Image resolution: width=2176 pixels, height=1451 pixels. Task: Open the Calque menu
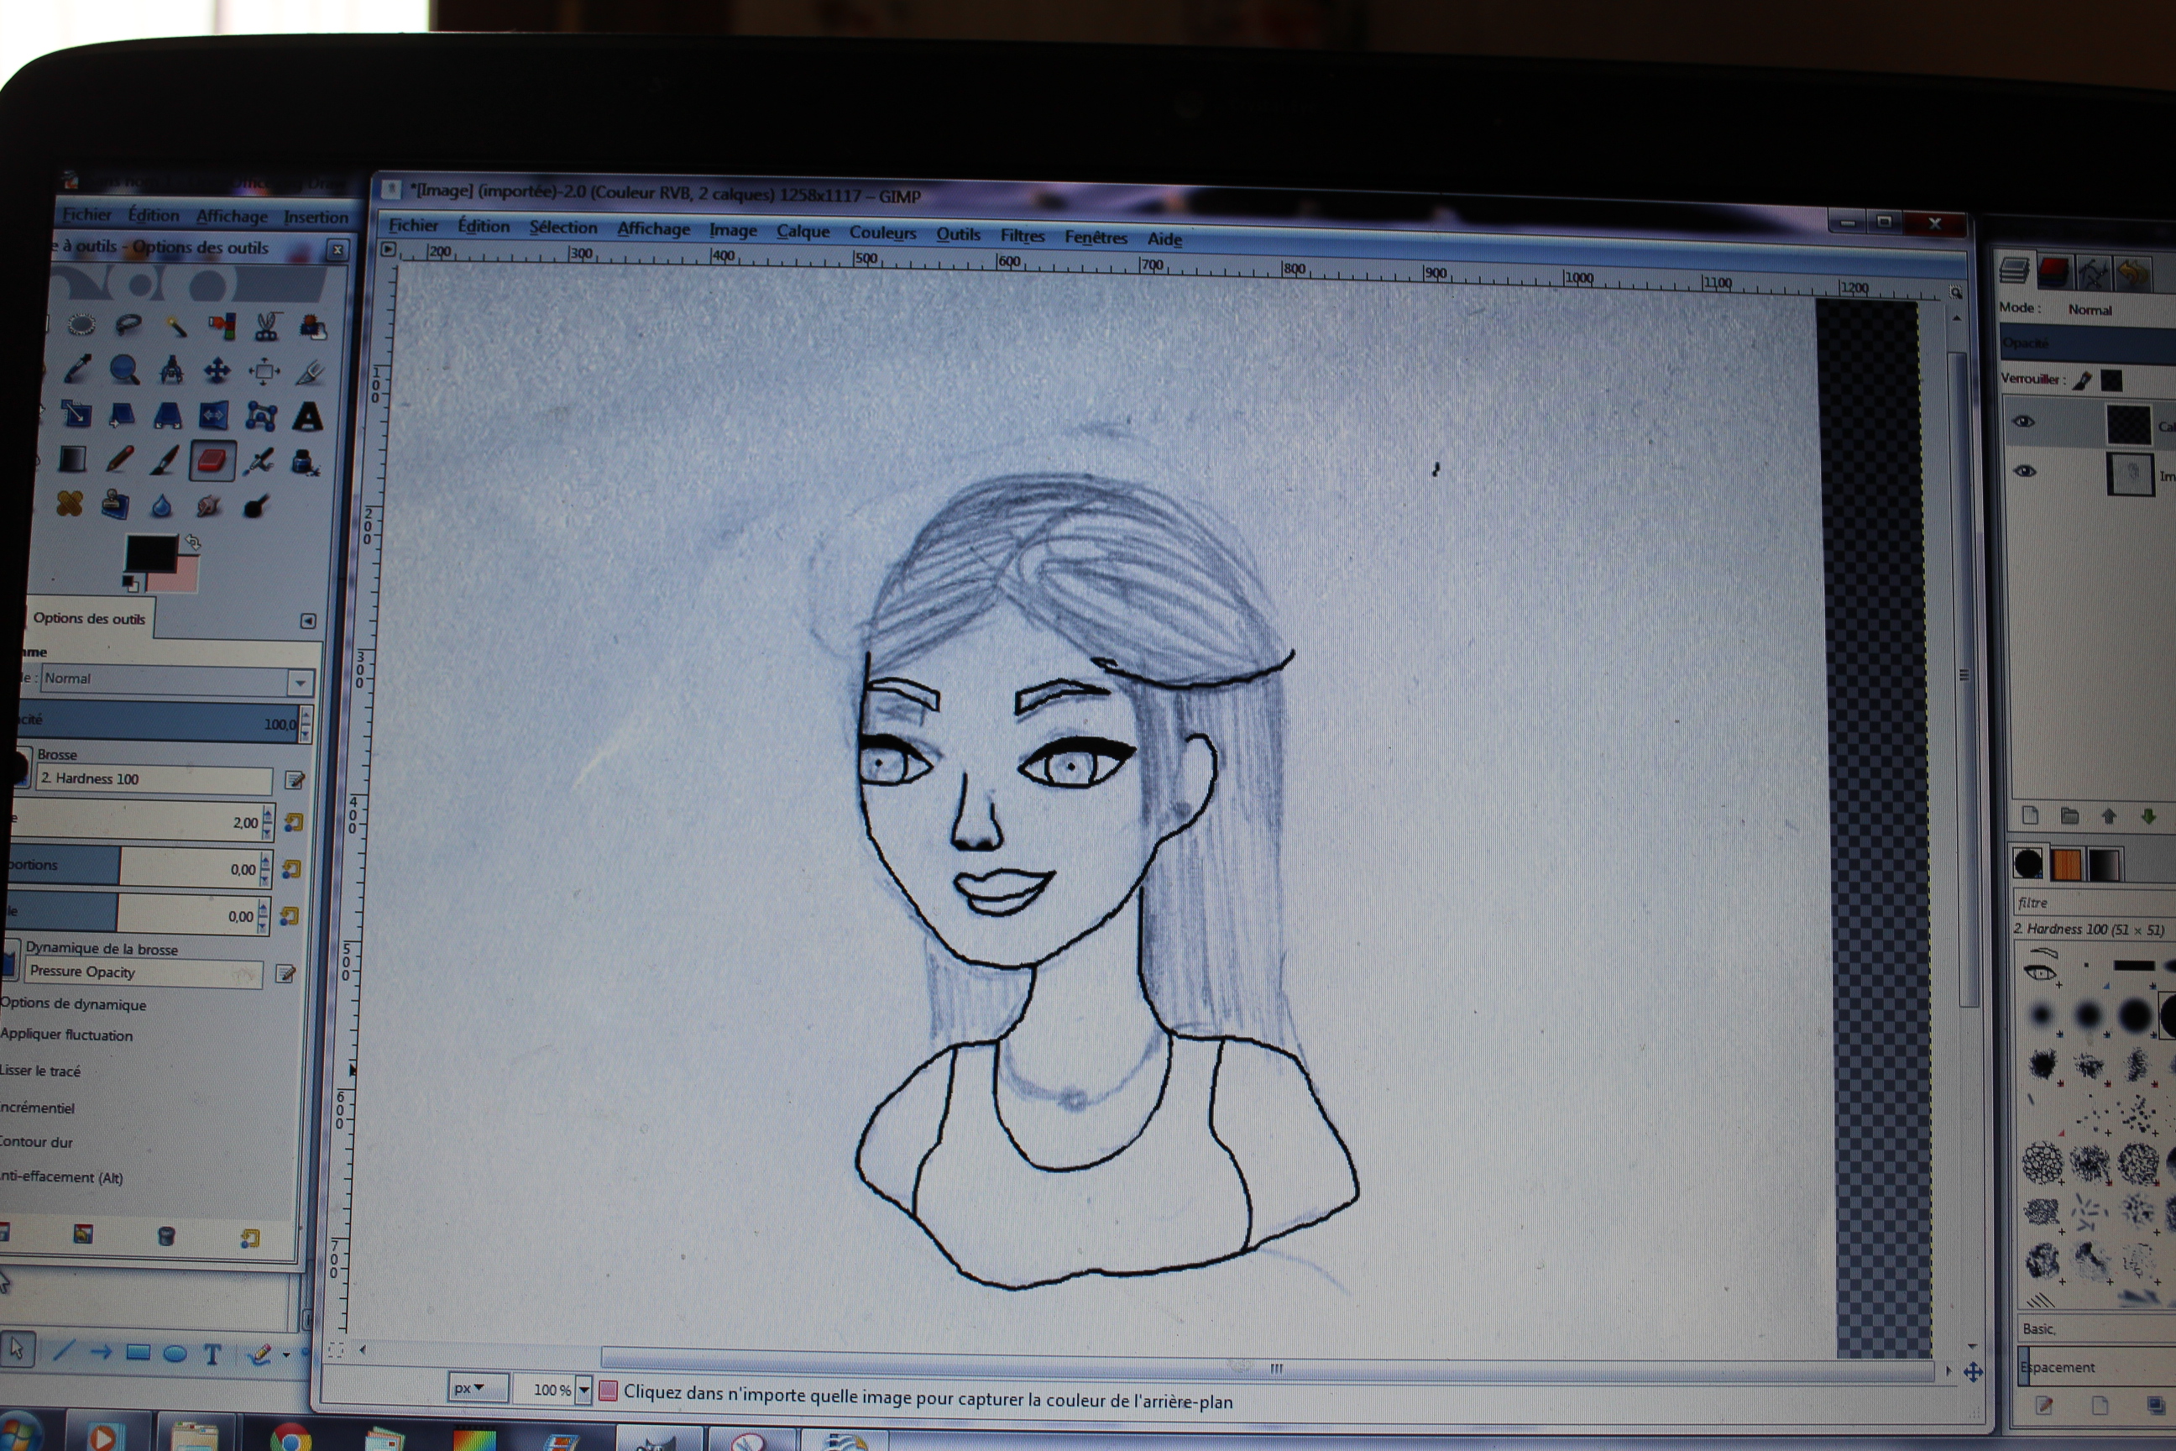(802, 232)
